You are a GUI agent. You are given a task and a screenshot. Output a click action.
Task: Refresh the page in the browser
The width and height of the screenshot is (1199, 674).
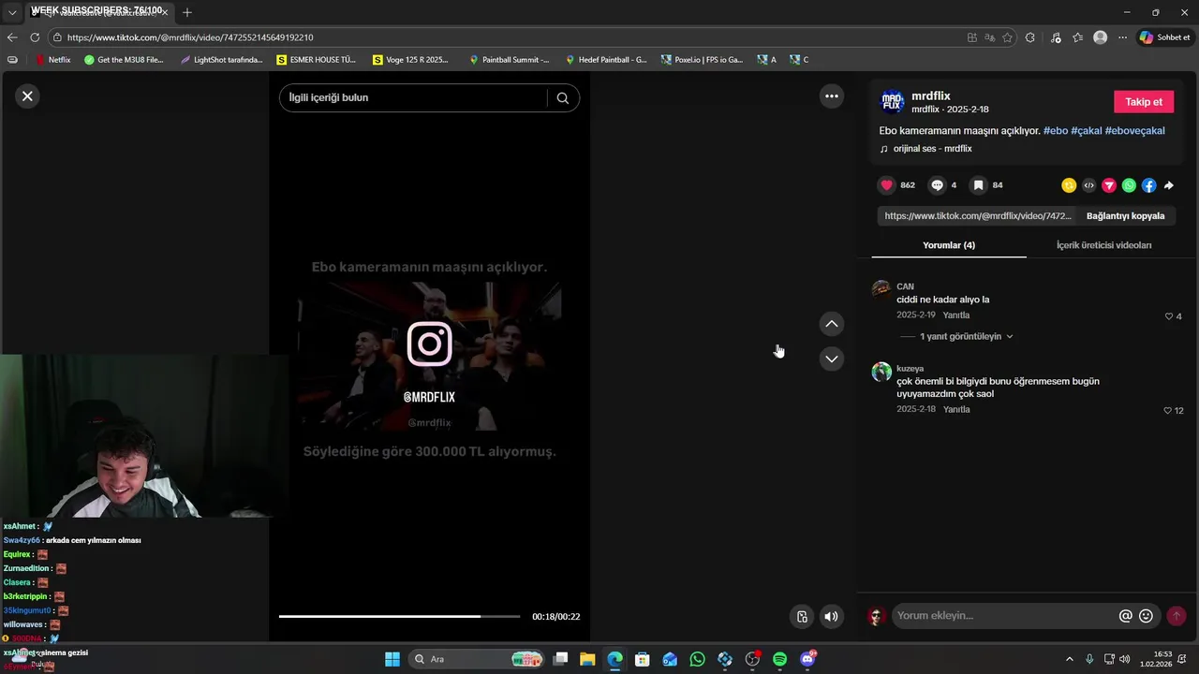pyautogui.click(x=35, y=37)
